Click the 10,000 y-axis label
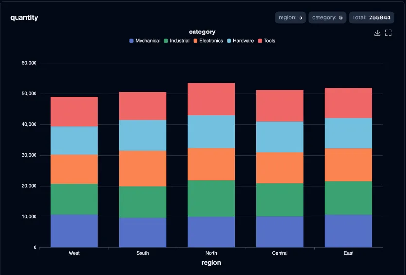 point(29,217)
